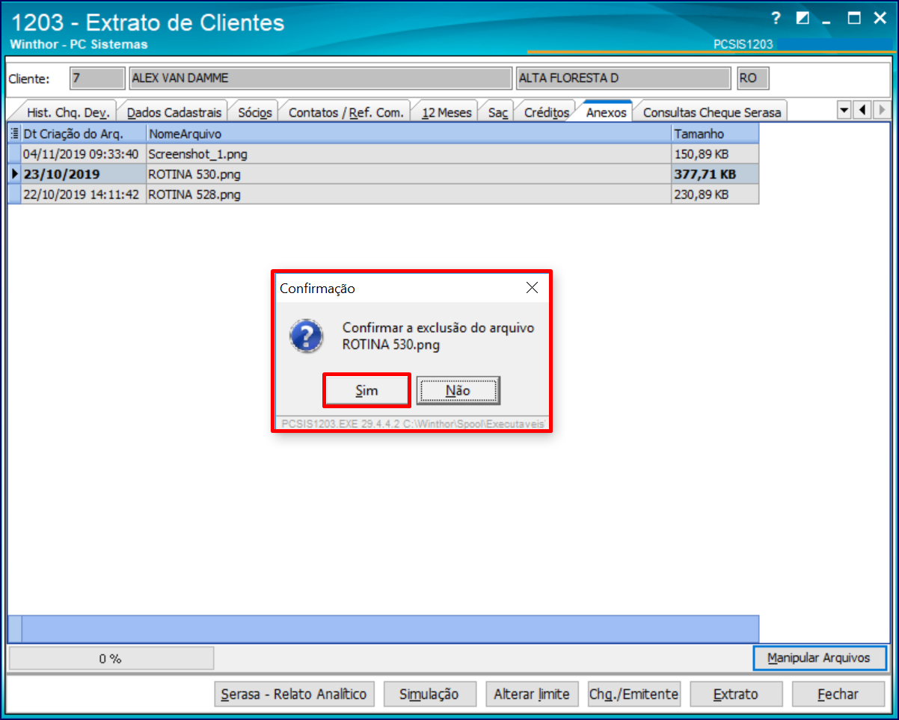This screenshot has height=720, width=899.
Task: Click the RO state field
Action: [752, 79]
